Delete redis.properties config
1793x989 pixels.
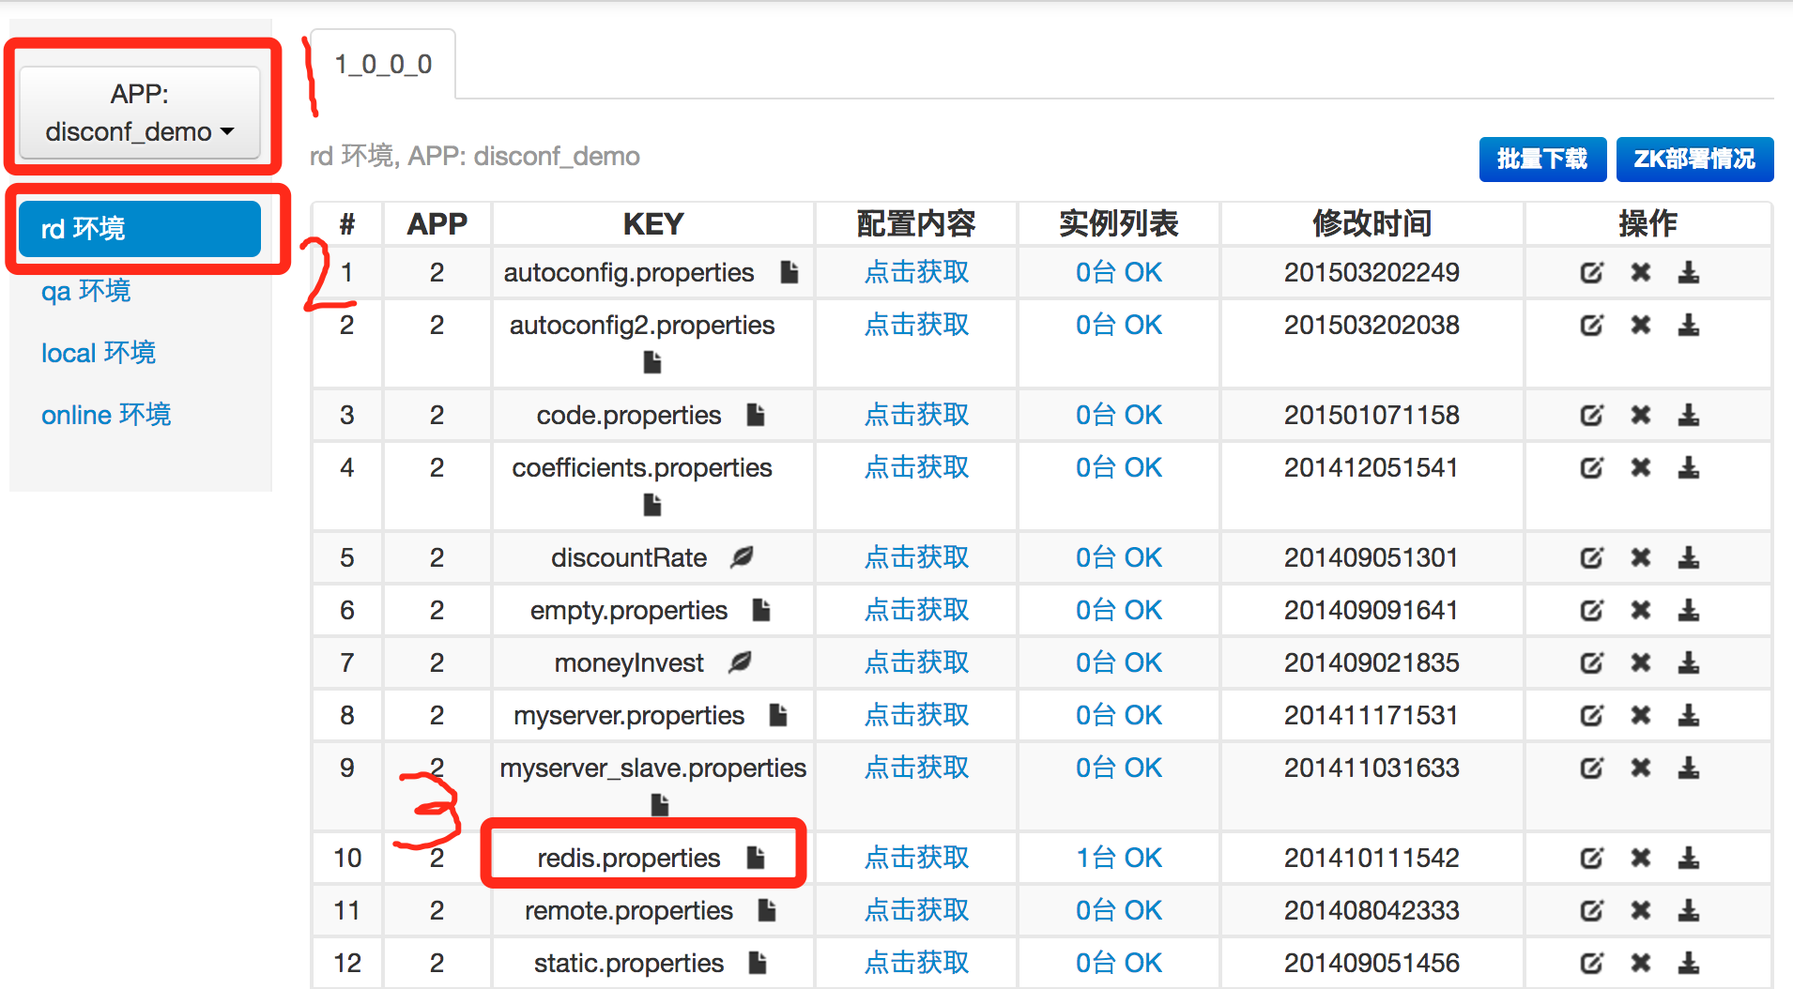(x=1640, y=859)
